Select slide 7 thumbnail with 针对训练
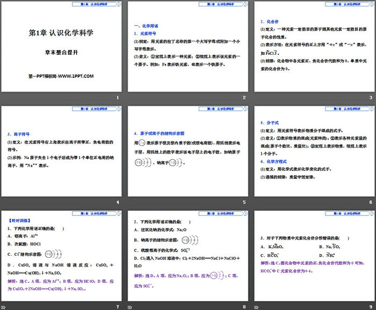376x310 pixels. point(61,256)
